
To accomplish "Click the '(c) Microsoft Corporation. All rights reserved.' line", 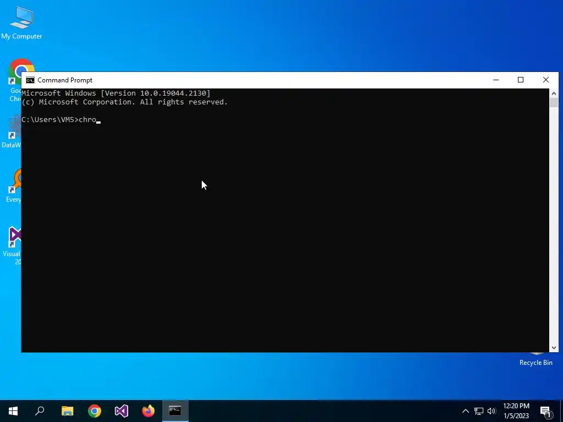I will (x=125, y=102).
